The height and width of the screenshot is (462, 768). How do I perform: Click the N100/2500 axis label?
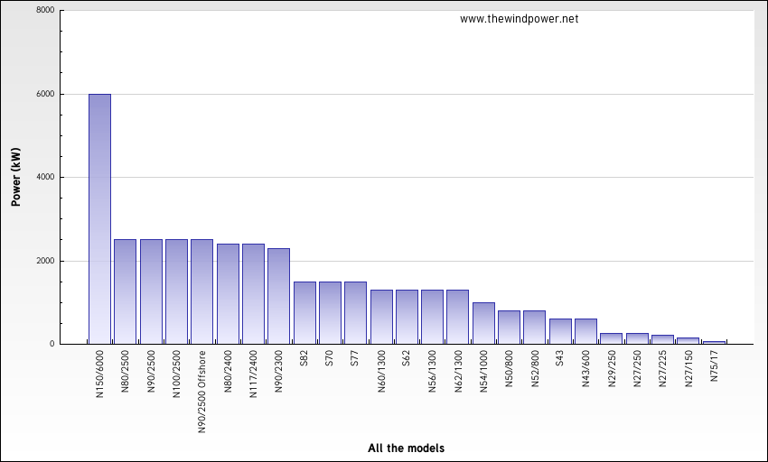click(176, 374)
